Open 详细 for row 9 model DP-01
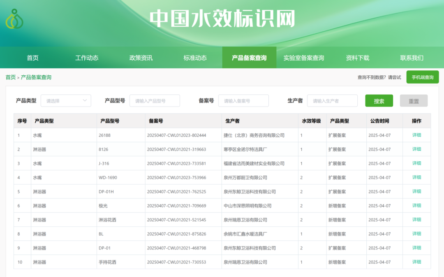Image resolution: width=444 pixels, height=277 pixels. coord(416,248)
